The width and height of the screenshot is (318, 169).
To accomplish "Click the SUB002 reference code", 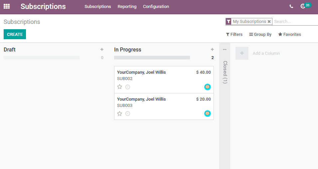I will pos(125,79).
